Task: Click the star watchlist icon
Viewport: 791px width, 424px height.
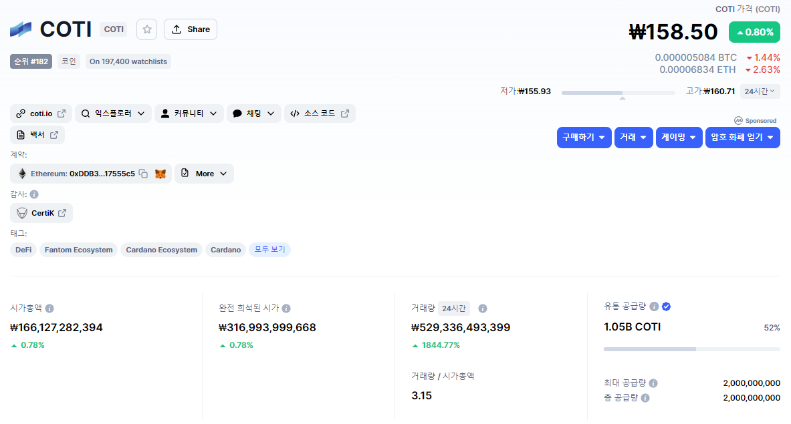Action: 147,29
